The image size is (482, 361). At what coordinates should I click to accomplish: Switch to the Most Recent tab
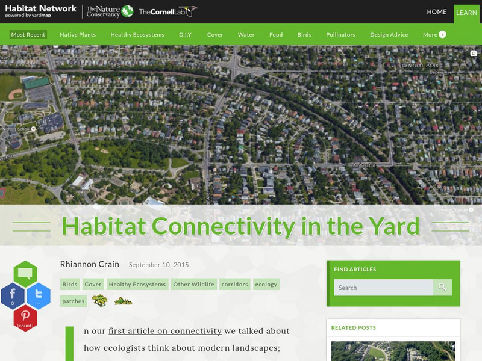coord(28,35)
